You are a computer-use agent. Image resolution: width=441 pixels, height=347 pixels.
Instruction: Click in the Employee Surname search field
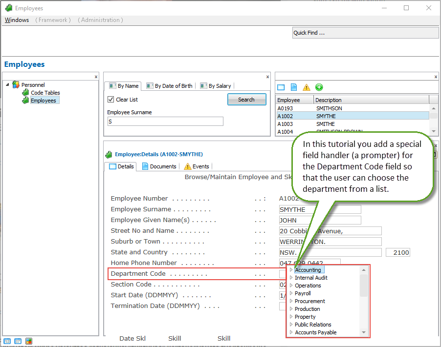click(165, 122)
